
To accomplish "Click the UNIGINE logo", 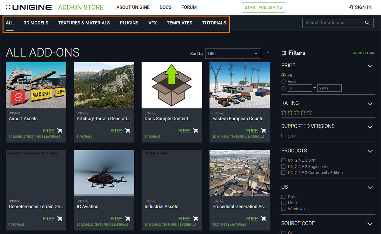I will click(29, 7).
